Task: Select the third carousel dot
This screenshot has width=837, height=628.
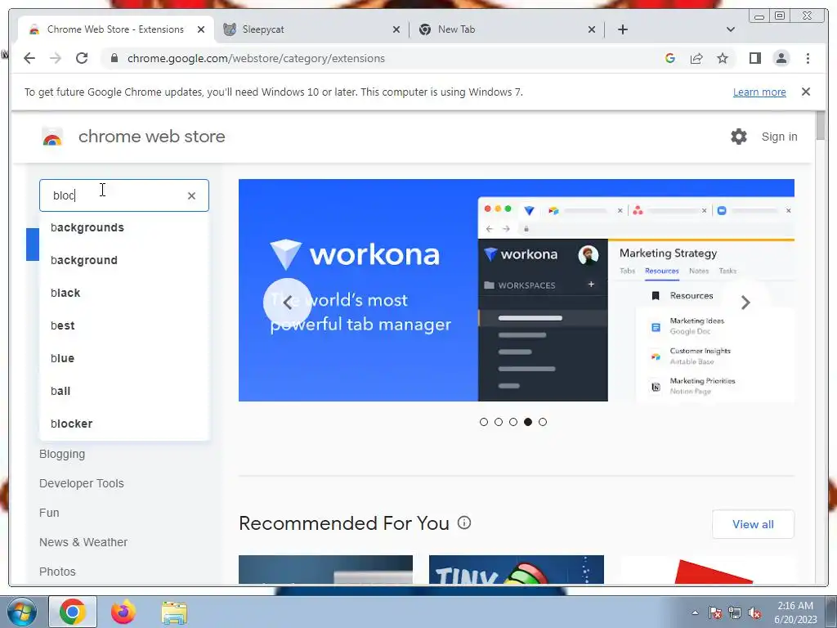Action: pyautogui.click(x=513, y=422)
